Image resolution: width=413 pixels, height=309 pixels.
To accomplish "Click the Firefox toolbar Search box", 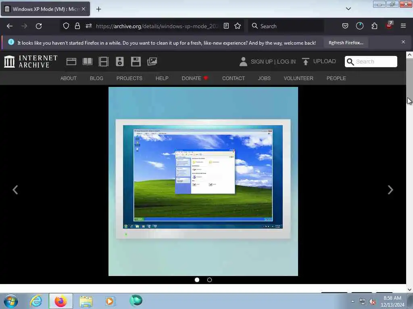I will [x=286, y=26].
